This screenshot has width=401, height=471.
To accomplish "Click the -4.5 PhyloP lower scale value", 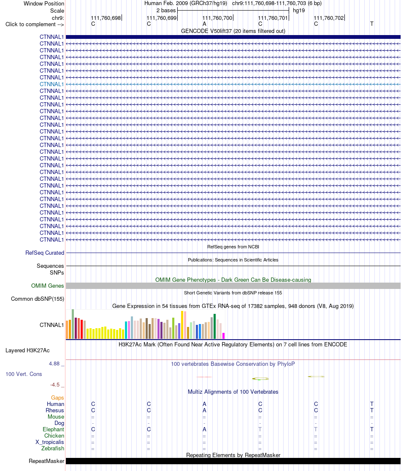I will click(x=54, y=385).
